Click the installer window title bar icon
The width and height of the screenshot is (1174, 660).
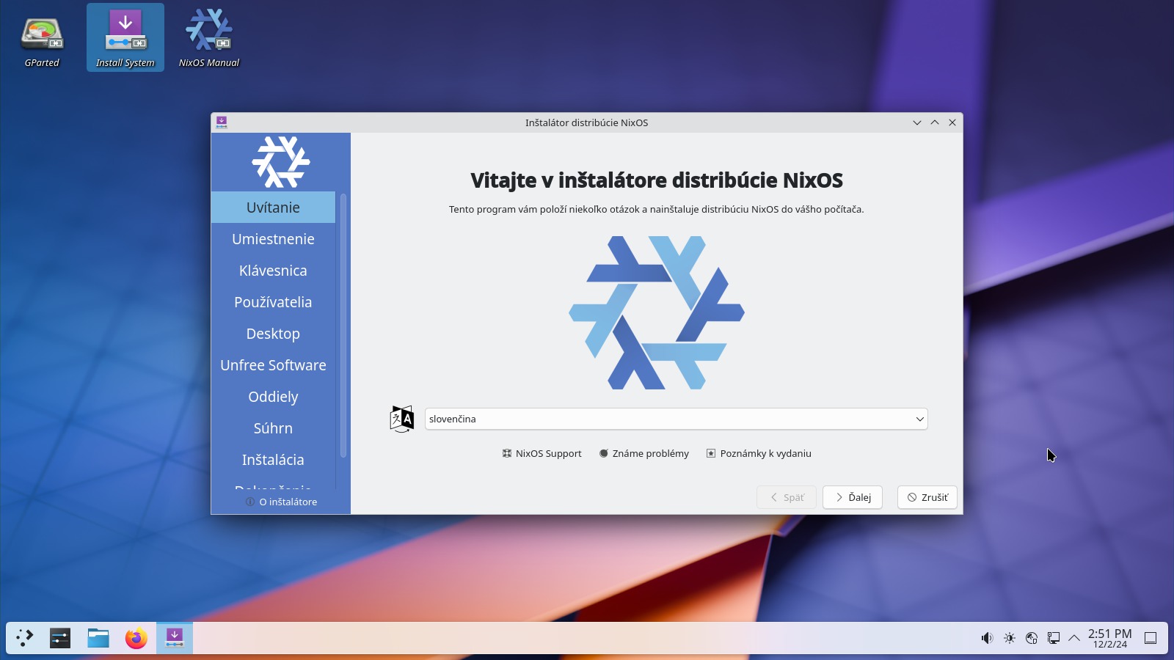click(222, 122)
